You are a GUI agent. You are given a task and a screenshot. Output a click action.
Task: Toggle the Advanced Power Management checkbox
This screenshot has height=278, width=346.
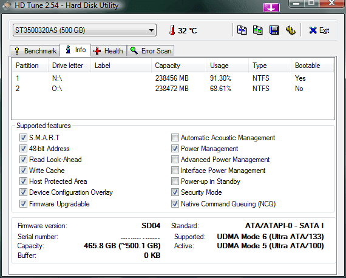[x=175, y=159]
